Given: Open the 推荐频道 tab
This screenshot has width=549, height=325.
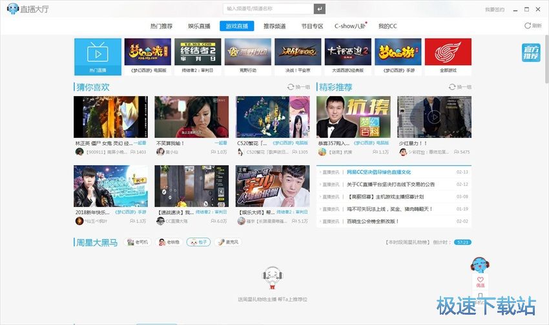Looking at the screenshot, I should click(x=274, y=26).
